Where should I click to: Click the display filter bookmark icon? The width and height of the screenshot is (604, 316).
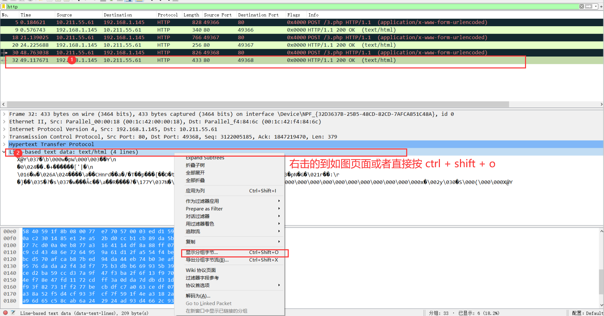coord(4,6)
